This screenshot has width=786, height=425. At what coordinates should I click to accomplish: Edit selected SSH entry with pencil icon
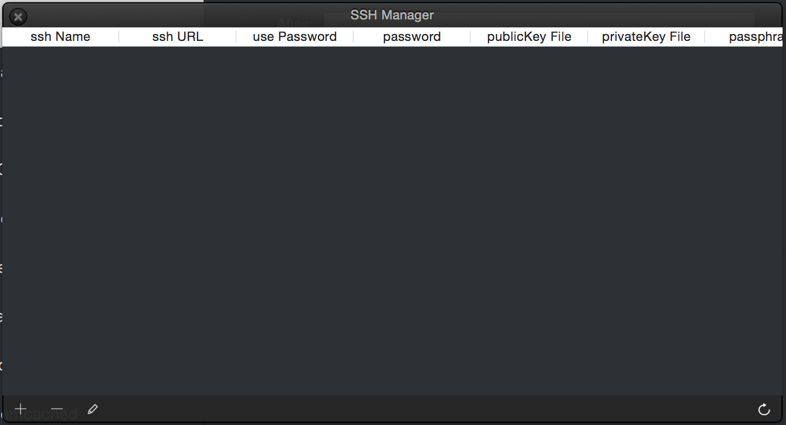tap(93, 409)
